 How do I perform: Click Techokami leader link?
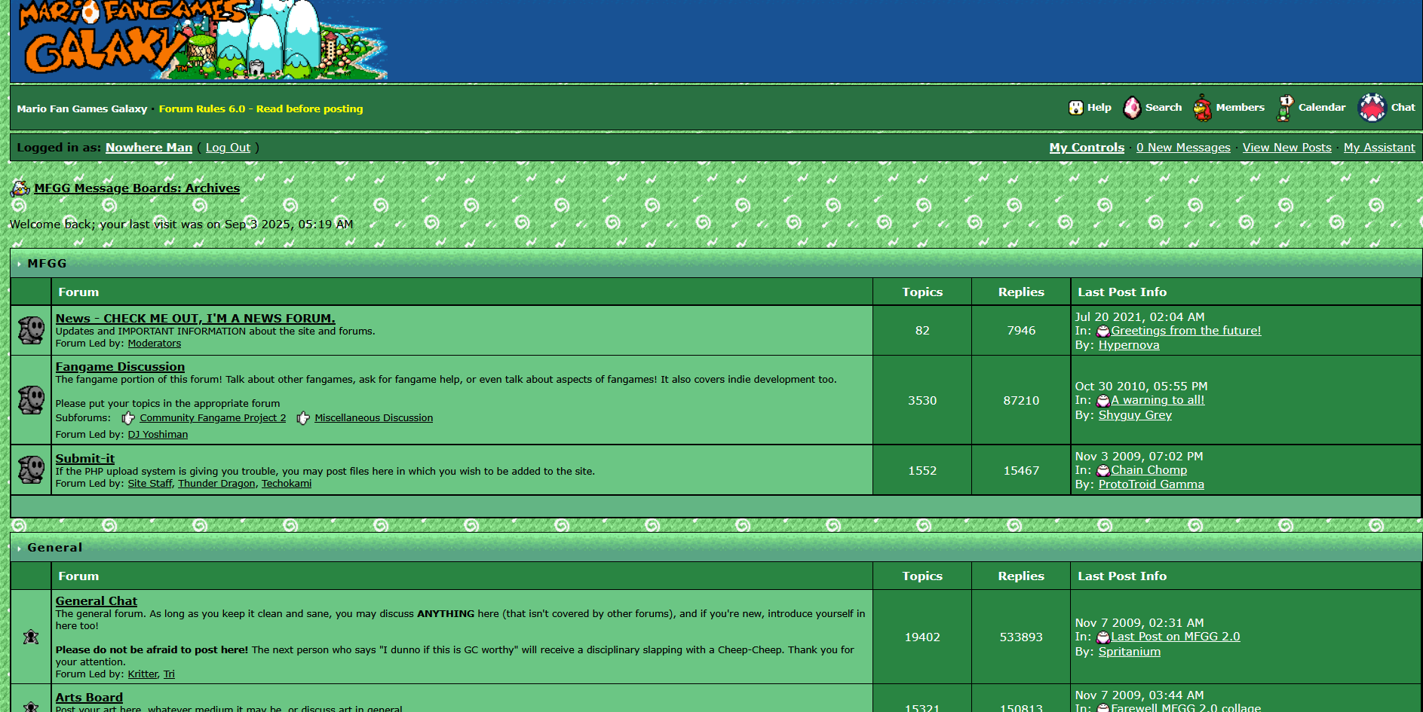287,484
